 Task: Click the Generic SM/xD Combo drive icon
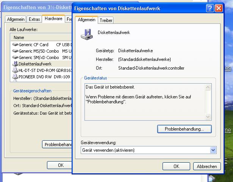[x=15, y=58]
